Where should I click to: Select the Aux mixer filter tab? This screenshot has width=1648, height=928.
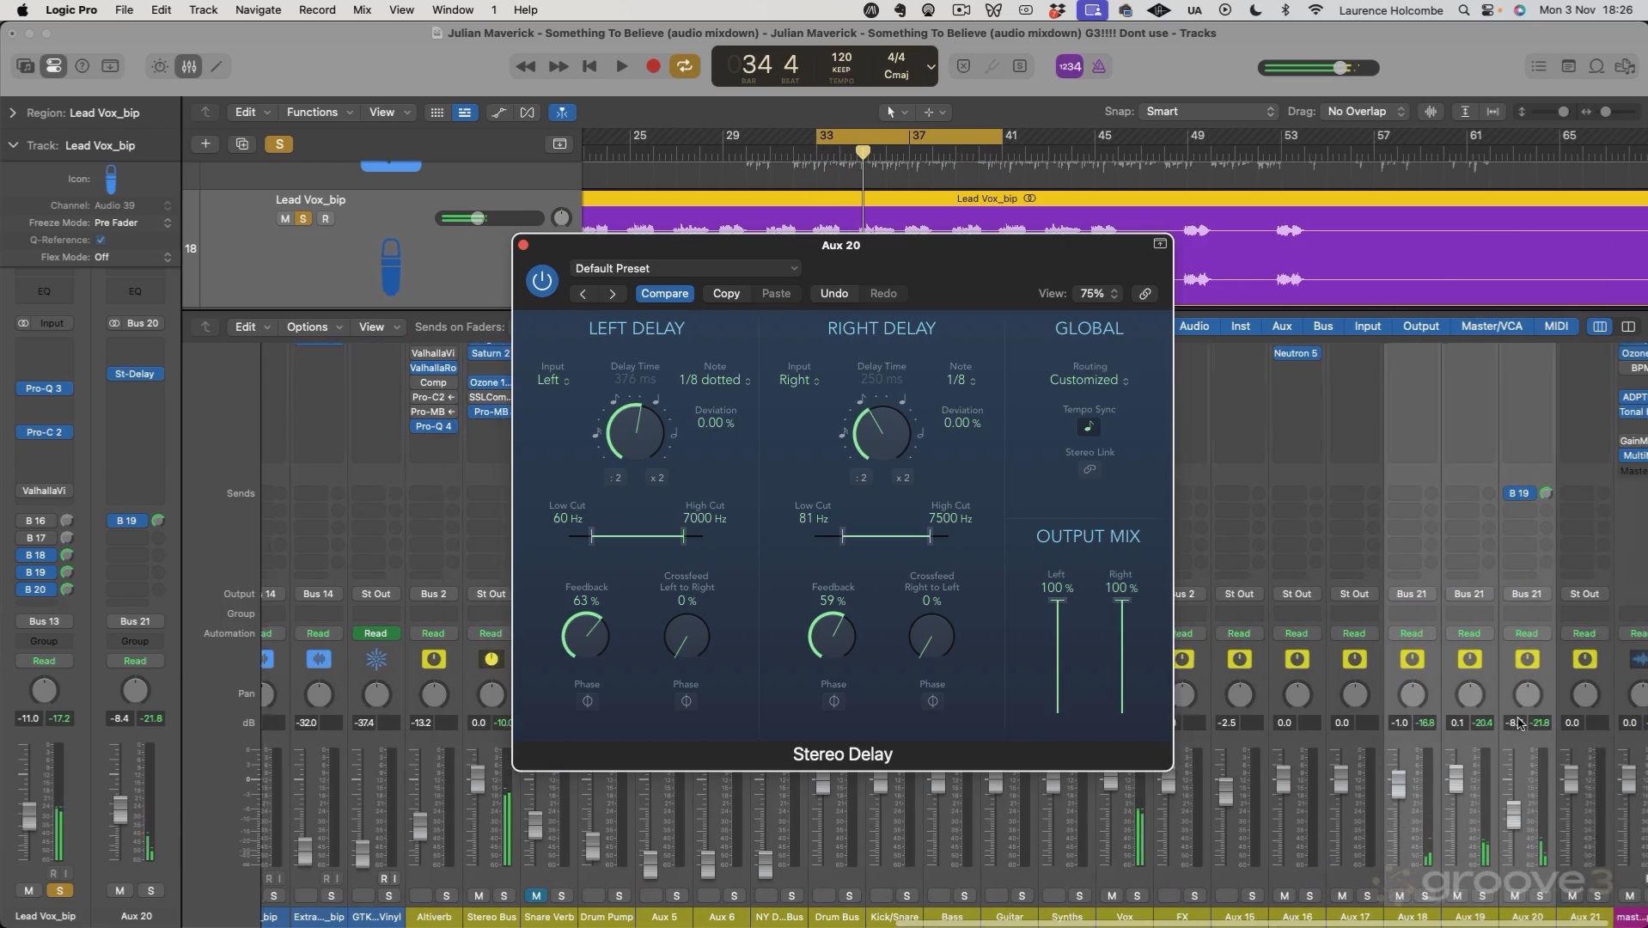(1281, 327)
